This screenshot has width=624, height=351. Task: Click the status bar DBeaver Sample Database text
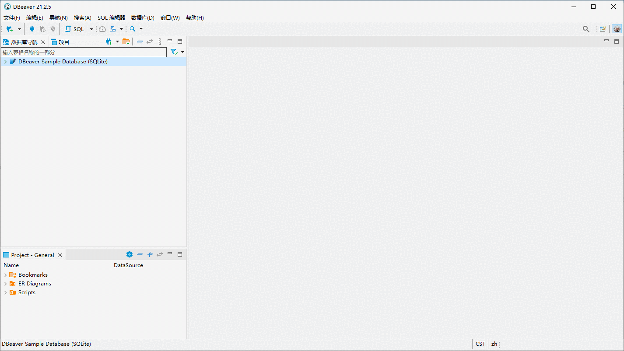(x=46, y=344)
